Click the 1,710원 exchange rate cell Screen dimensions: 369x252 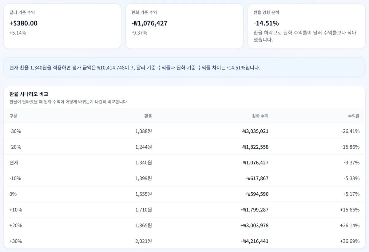click(144, 210)
